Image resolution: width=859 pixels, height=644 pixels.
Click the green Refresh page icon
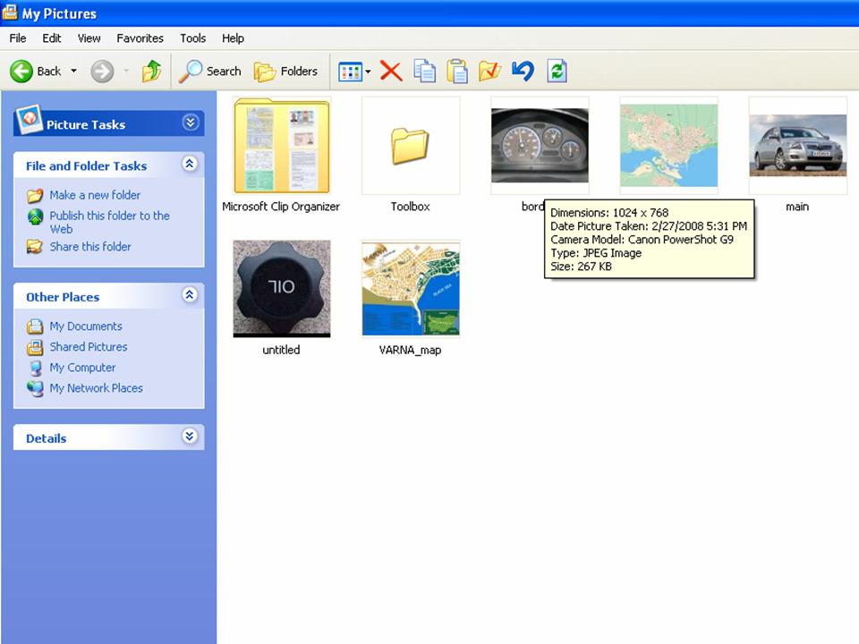point(557,72)
